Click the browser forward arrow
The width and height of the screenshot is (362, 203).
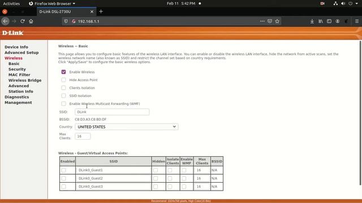[14, 21]
